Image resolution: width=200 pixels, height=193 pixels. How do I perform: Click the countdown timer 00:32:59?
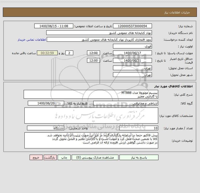(x=47, y=53)
